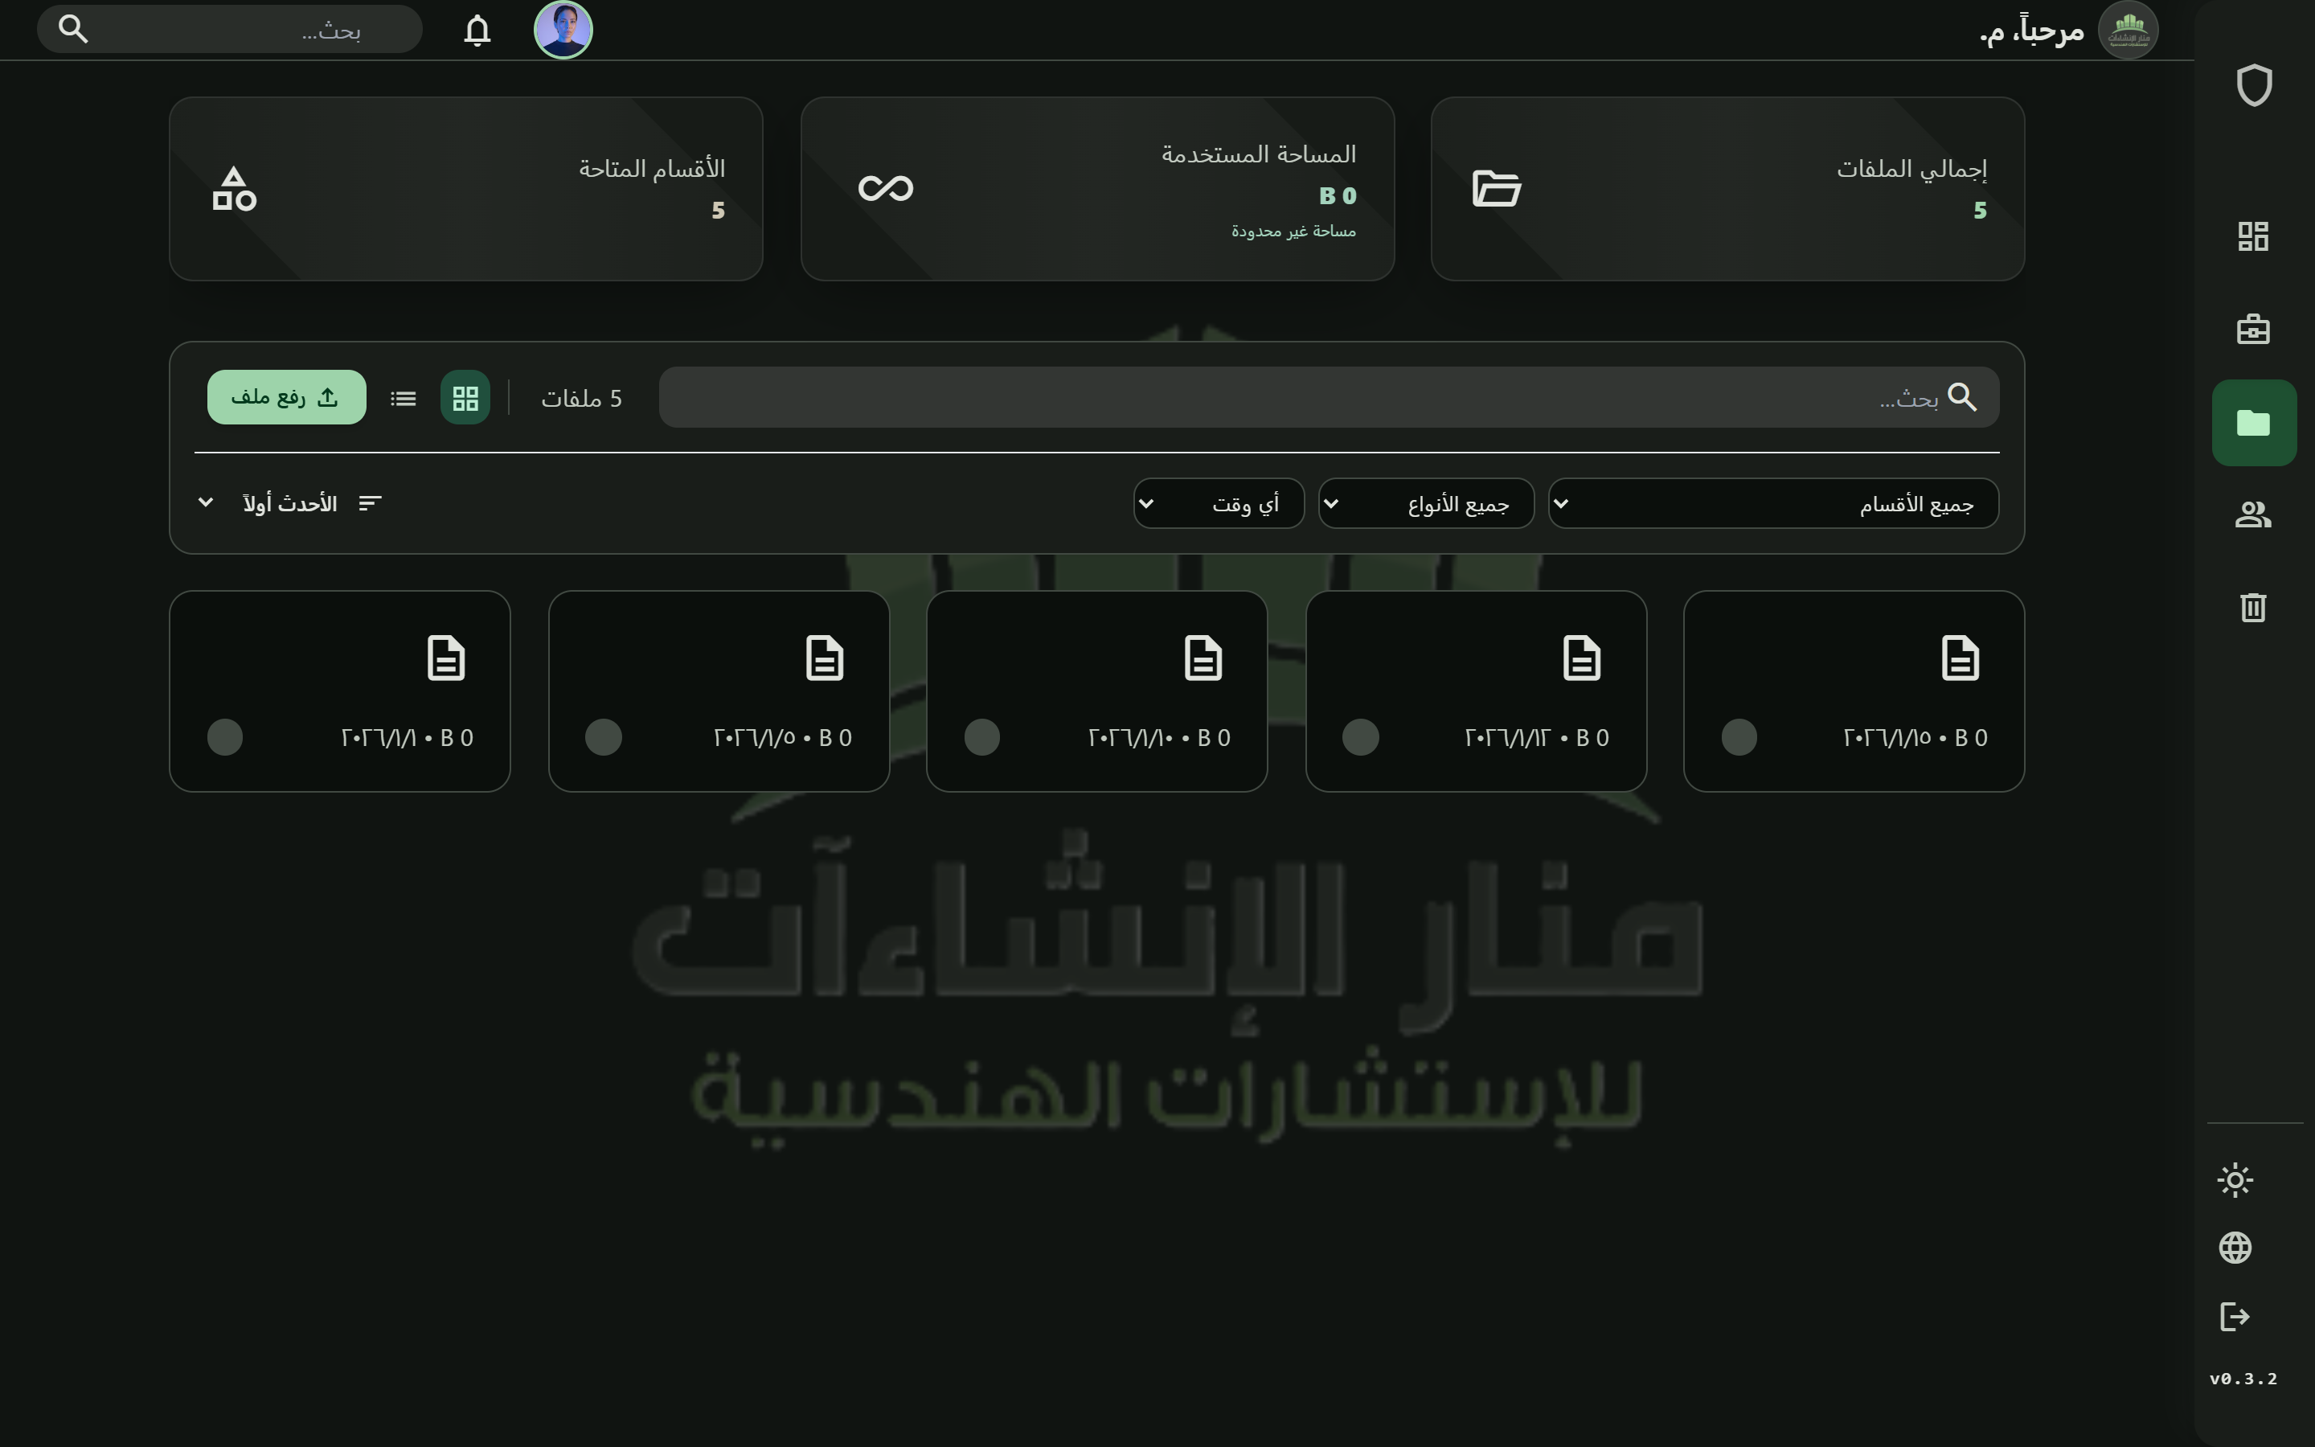Click the مساحة غير محدودة text
2315x1447 pixels.
pyautogui.click(x=1293, y=231)
